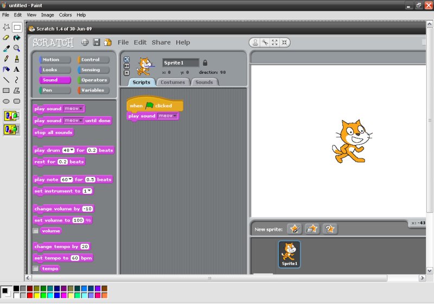This screenshot has width=434, height=304.
Task: Open Paint's Image menu
Action: [x=48, y=15]
